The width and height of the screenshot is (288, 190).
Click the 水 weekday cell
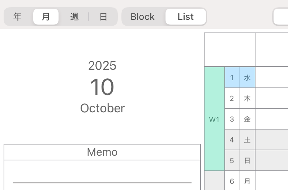[247, 78]
